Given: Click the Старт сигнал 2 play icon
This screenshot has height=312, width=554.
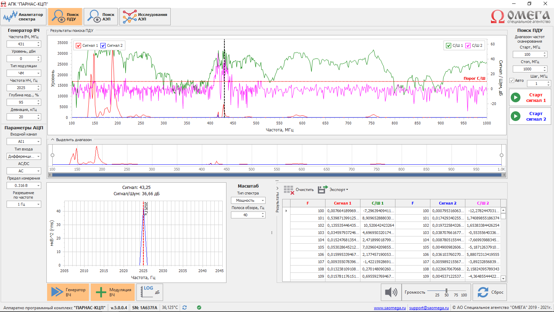Looking at the screenshot, I should pyautogui.click(x=516, y=116).
